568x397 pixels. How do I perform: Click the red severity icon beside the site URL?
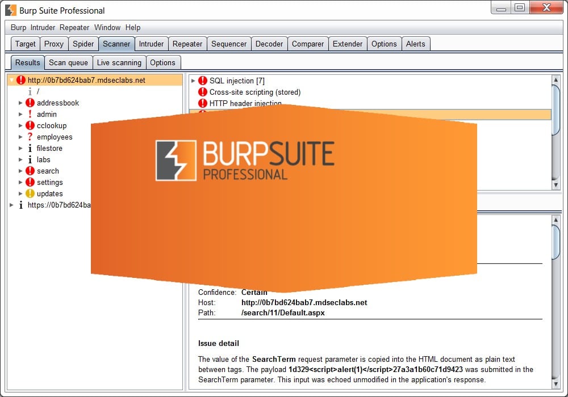[x=21, y=80]
